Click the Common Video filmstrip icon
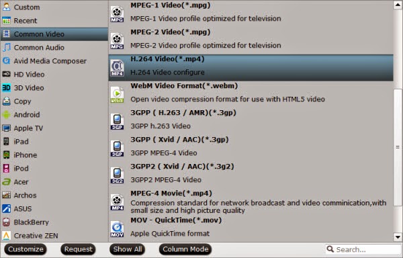 7,34
